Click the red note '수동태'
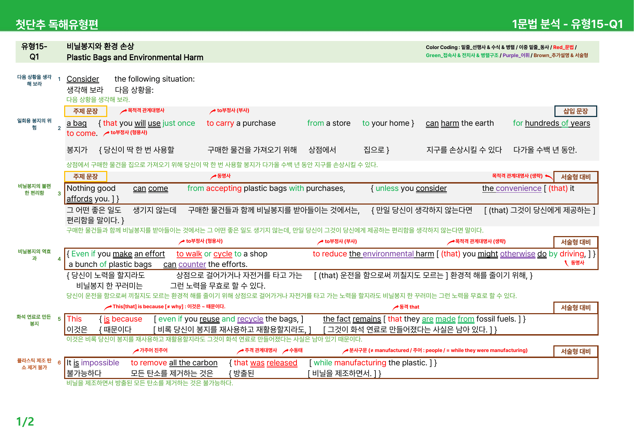The image size is (634, 448). pos(296,350)
